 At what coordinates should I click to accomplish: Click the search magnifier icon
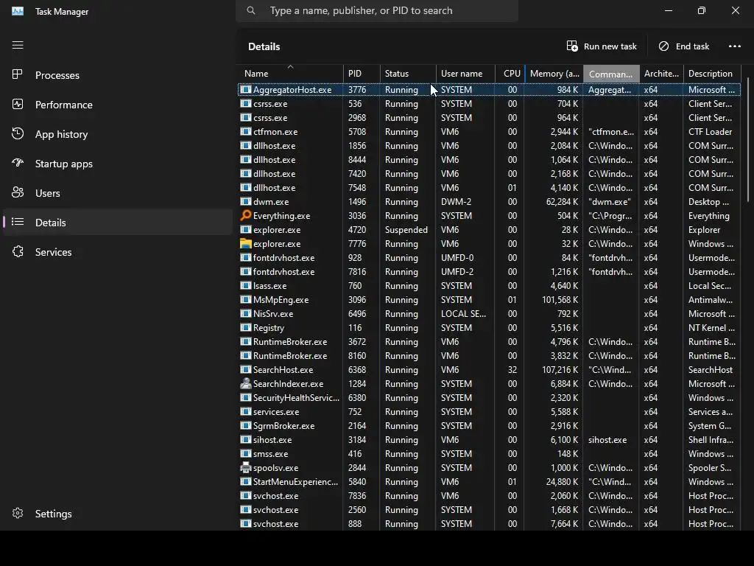click(251, 10)
